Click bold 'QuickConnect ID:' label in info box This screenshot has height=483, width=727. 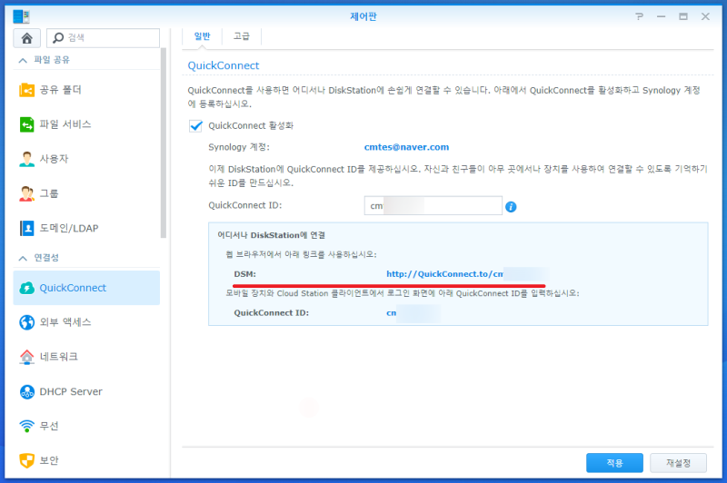[271, 313]
